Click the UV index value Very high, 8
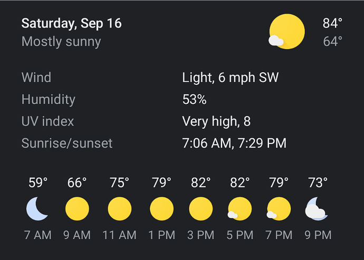 (216, 121)
